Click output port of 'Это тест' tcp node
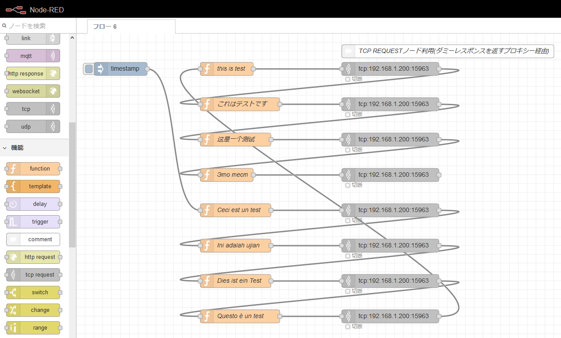Image resolution: width=561 pixels, height=338 pixels. [439, 175]
